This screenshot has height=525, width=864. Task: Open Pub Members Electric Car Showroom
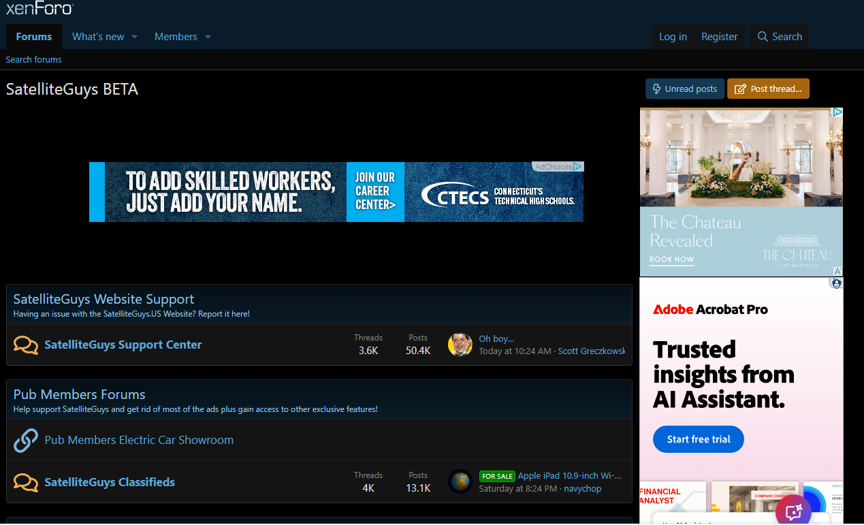tap(139, 440)
